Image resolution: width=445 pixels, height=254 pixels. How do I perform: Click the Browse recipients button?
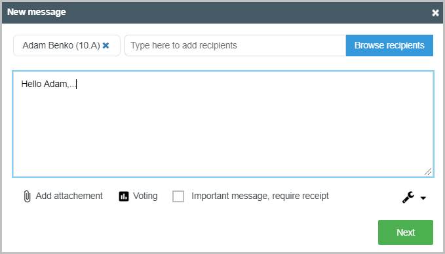click(x=389, y=45)
